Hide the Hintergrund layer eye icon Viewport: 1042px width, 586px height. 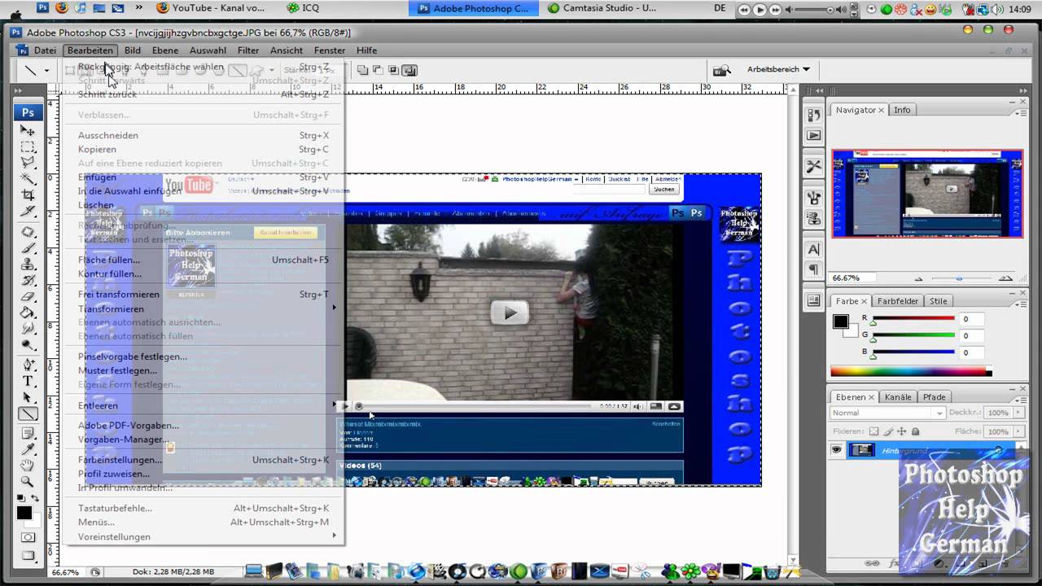(x=836, y=450)
